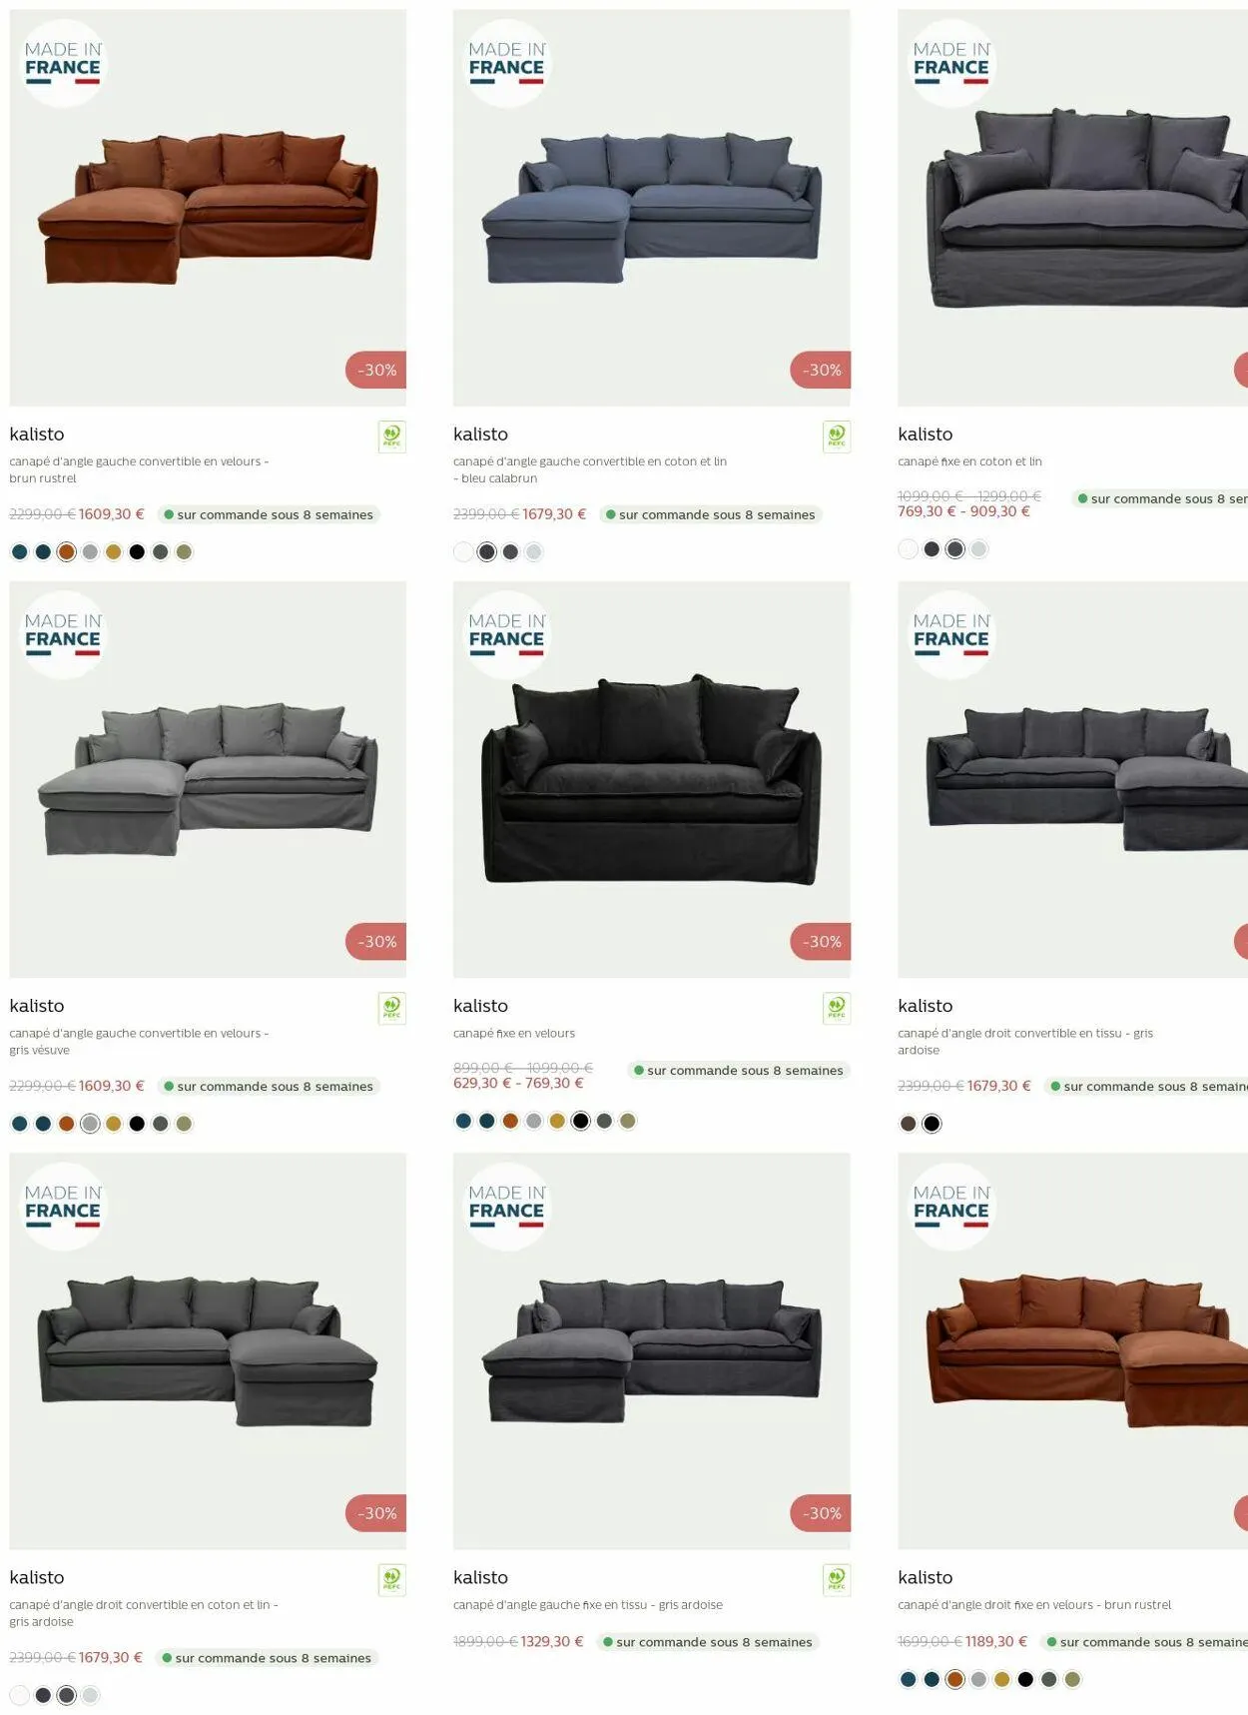Click the Made in France badge on the black velvet sofa
Viewport: 1248px width, 1715px height.
point(507,635)
